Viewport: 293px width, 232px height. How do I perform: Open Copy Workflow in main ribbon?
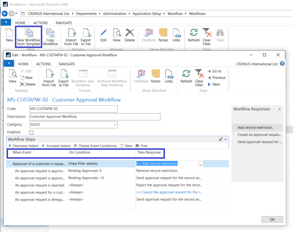pos(50,33)
